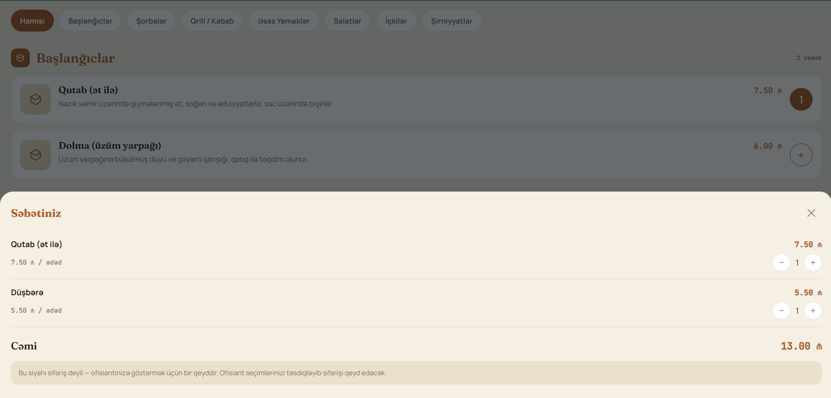The image size is (831, 398).
Task: View the Şirniyyatlar category tab
Action: pyautogui.click(x=452, y=21)
